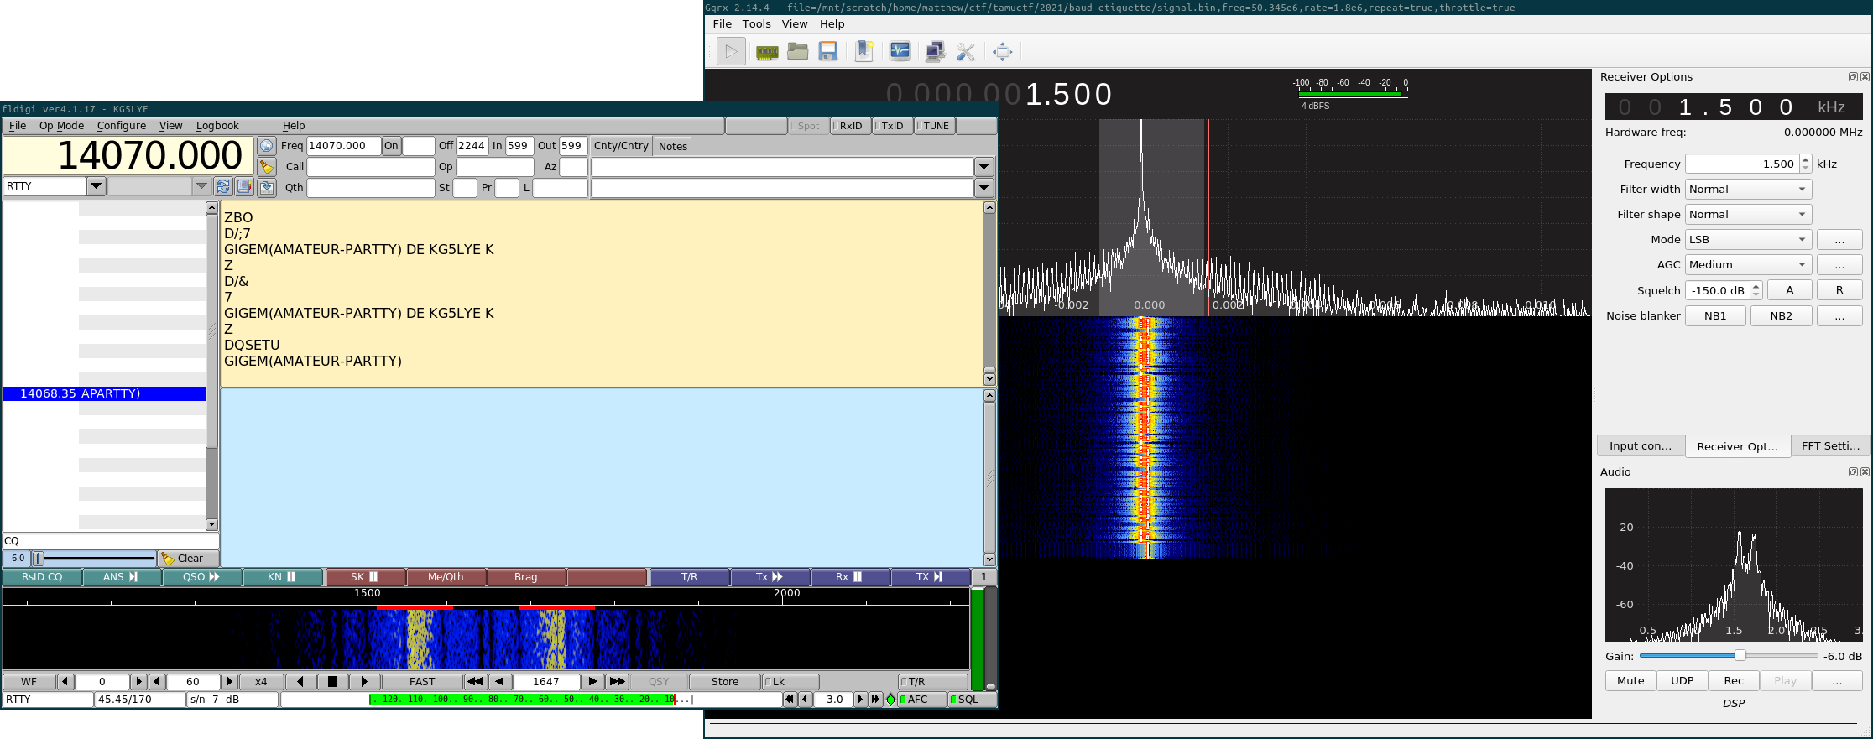This screenshot has width=1873, height=739.
Task: Click fldigi Notes tab button
Action: pos(672,146)
